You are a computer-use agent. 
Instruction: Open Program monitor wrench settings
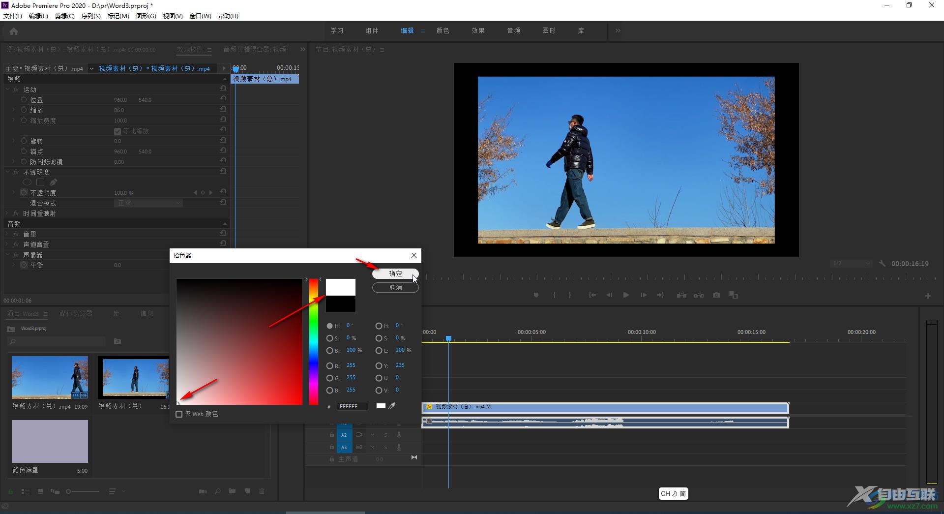tap(882, 264)
